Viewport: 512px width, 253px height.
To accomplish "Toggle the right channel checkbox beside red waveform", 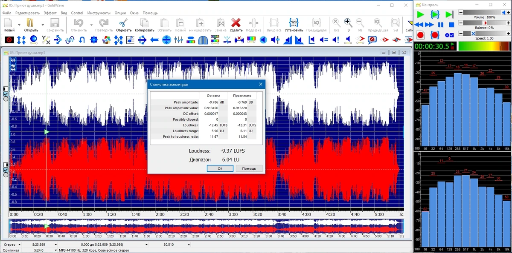I will click(6, 170).
